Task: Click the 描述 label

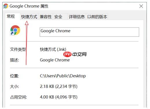Action: 14,60
